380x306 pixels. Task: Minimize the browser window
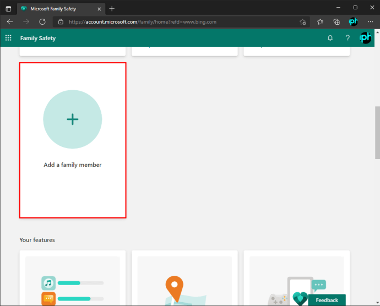point(338,8)
